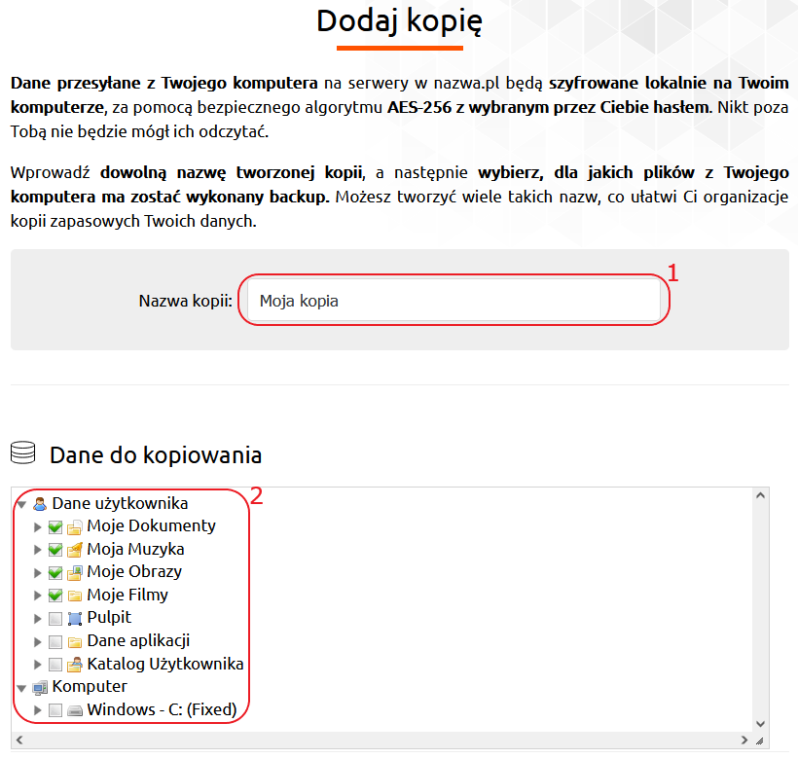The height and width of the screenshot is (759, 798).
Task: Expand the Moje Dokumenty folder
Action: (37, 527)
